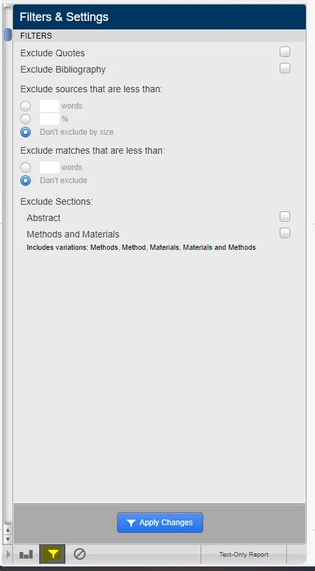
Task: Select Don't exclude by size radio
Action: coord(25,132)
